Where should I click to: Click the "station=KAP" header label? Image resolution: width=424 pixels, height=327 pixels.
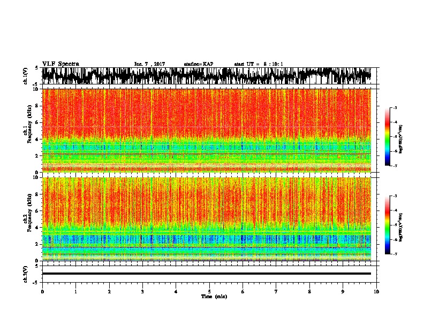[x=199, y=64]
